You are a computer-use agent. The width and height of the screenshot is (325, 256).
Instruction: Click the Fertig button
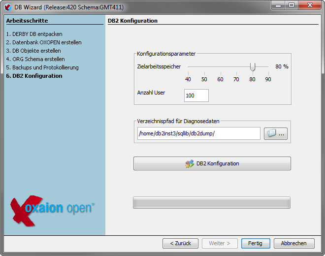[x=256, y=243]
